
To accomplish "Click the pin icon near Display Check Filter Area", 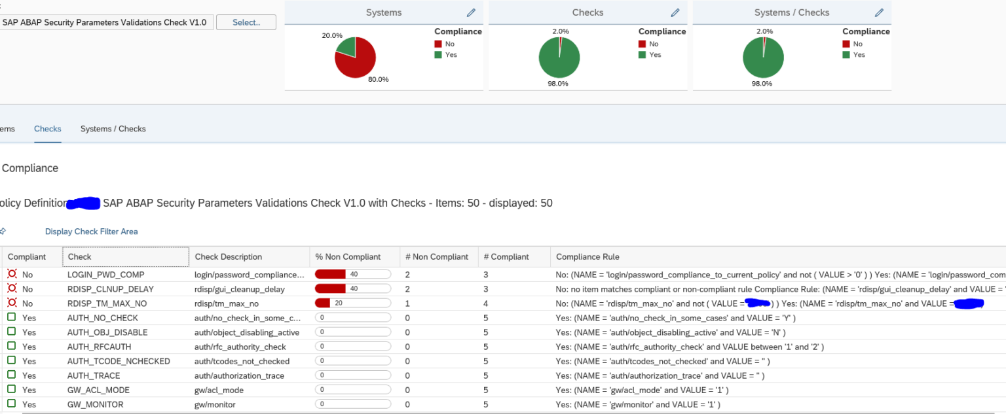I will [x=3, y=231].
